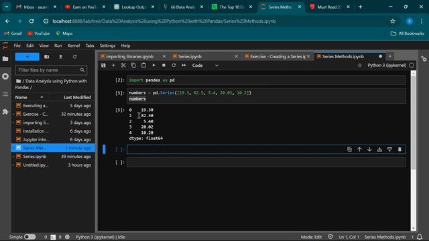This screenshot has height=241, width=429.
Task: Upload files with the upload arrow icon
Action: (x=61, y=57)
